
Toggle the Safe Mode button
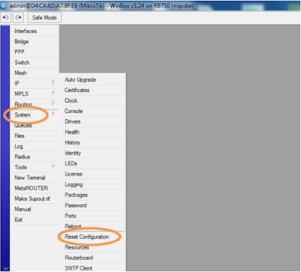44,17
